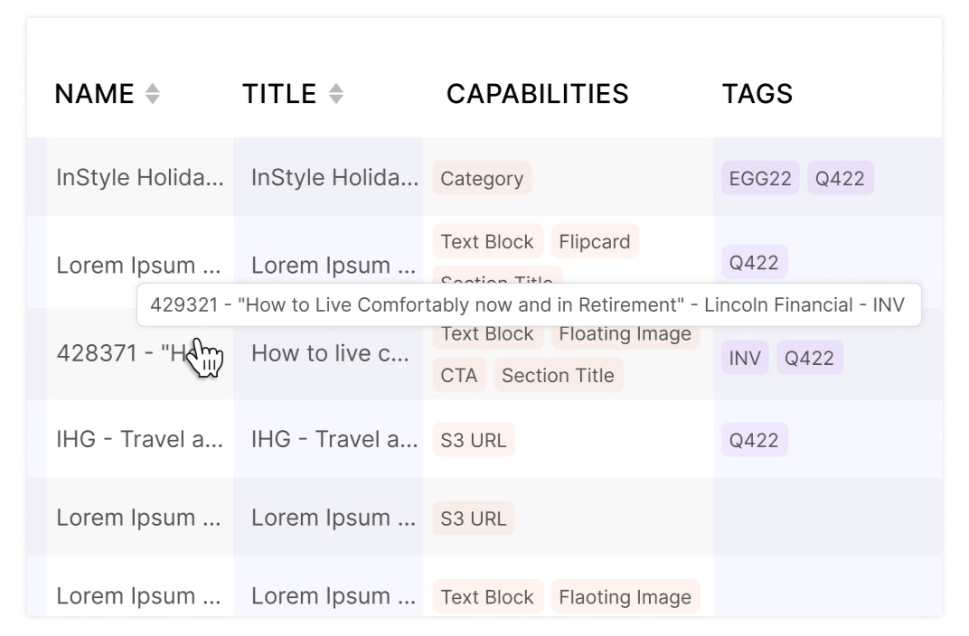Select the INV tag
Screen dimensions: 969x636
745,358
